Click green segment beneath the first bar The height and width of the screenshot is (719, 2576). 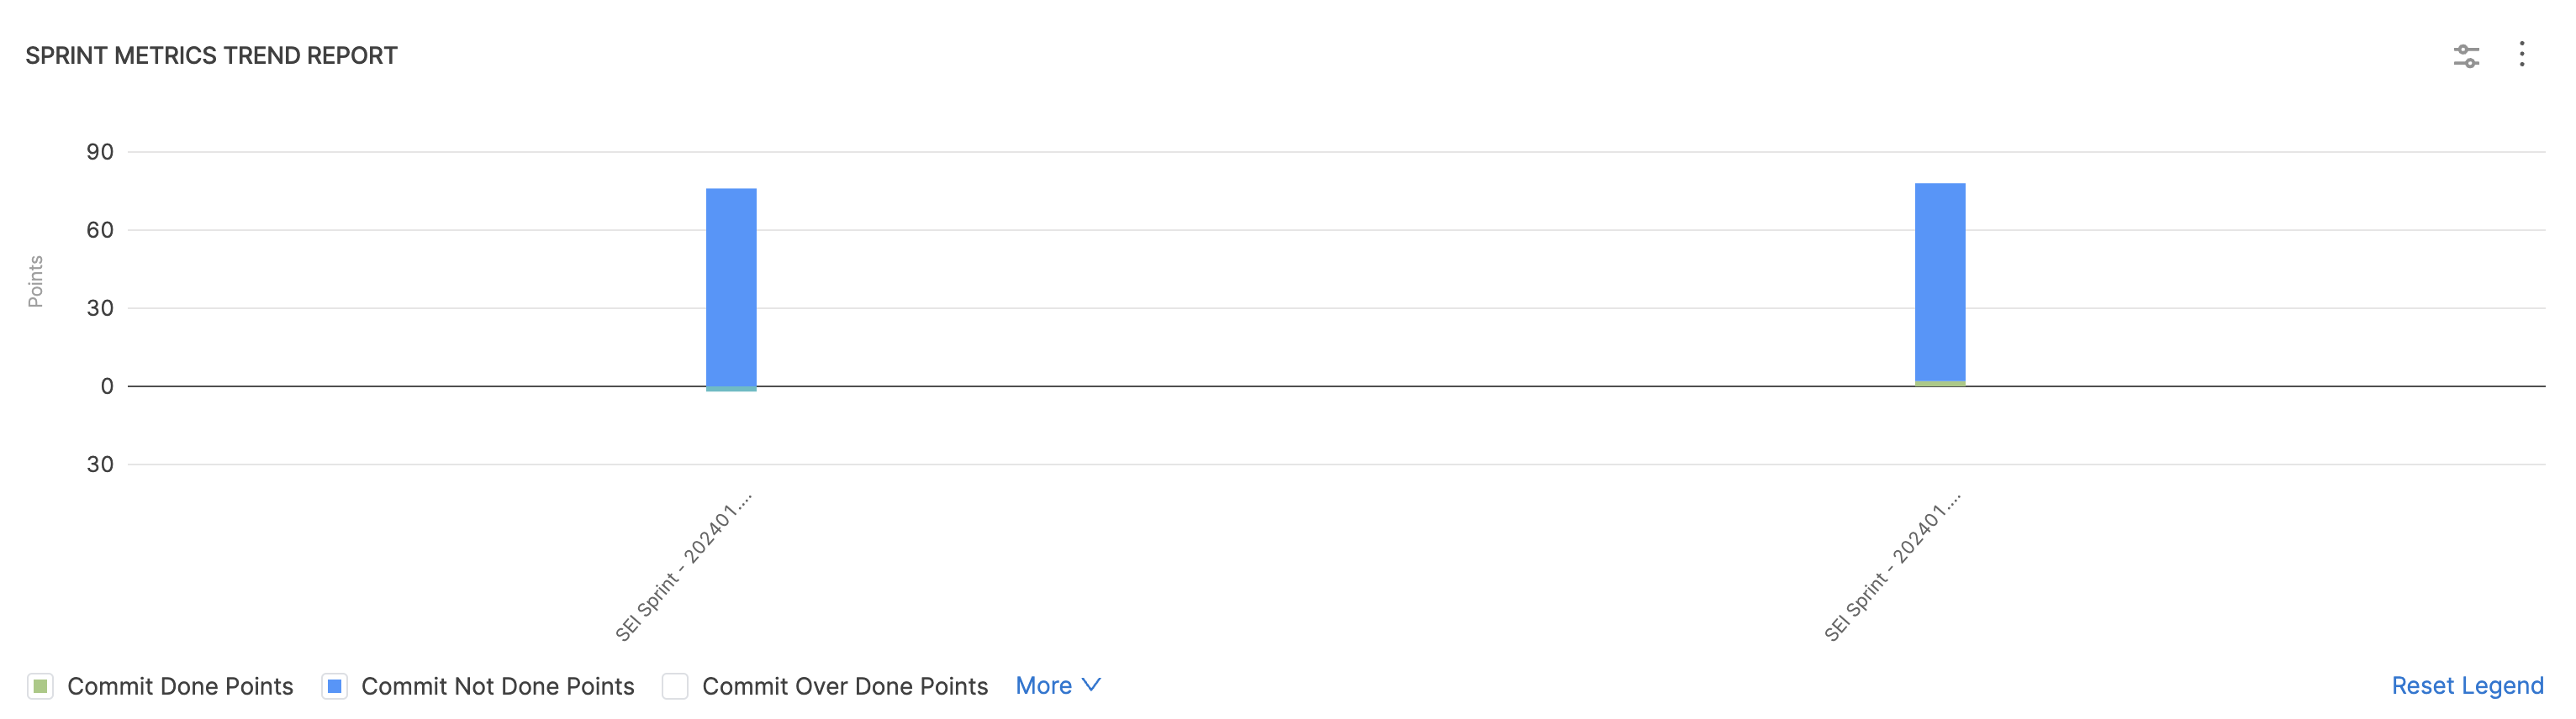(731, 390)
